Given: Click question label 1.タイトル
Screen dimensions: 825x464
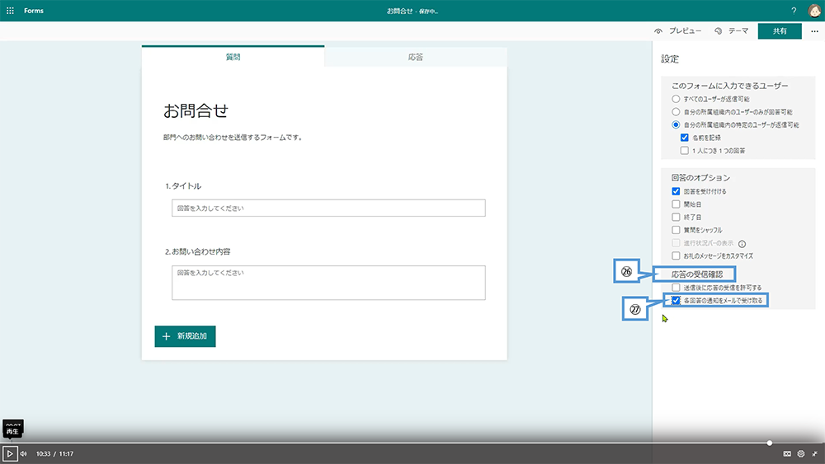Looking at the screenshot, I should [183, 186].
